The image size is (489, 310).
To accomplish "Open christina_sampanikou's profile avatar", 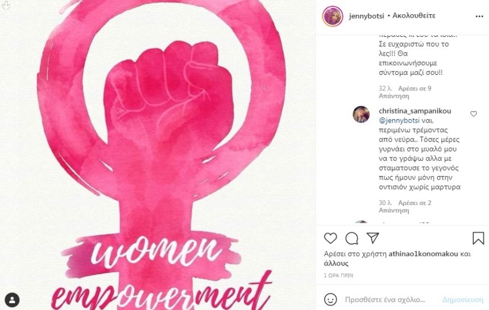I will [361, 114].
